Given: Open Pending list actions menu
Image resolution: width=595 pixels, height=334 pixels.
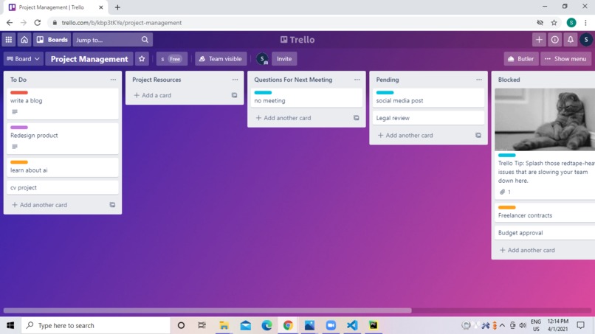Looking at the screenshot, I should (479, 80).
